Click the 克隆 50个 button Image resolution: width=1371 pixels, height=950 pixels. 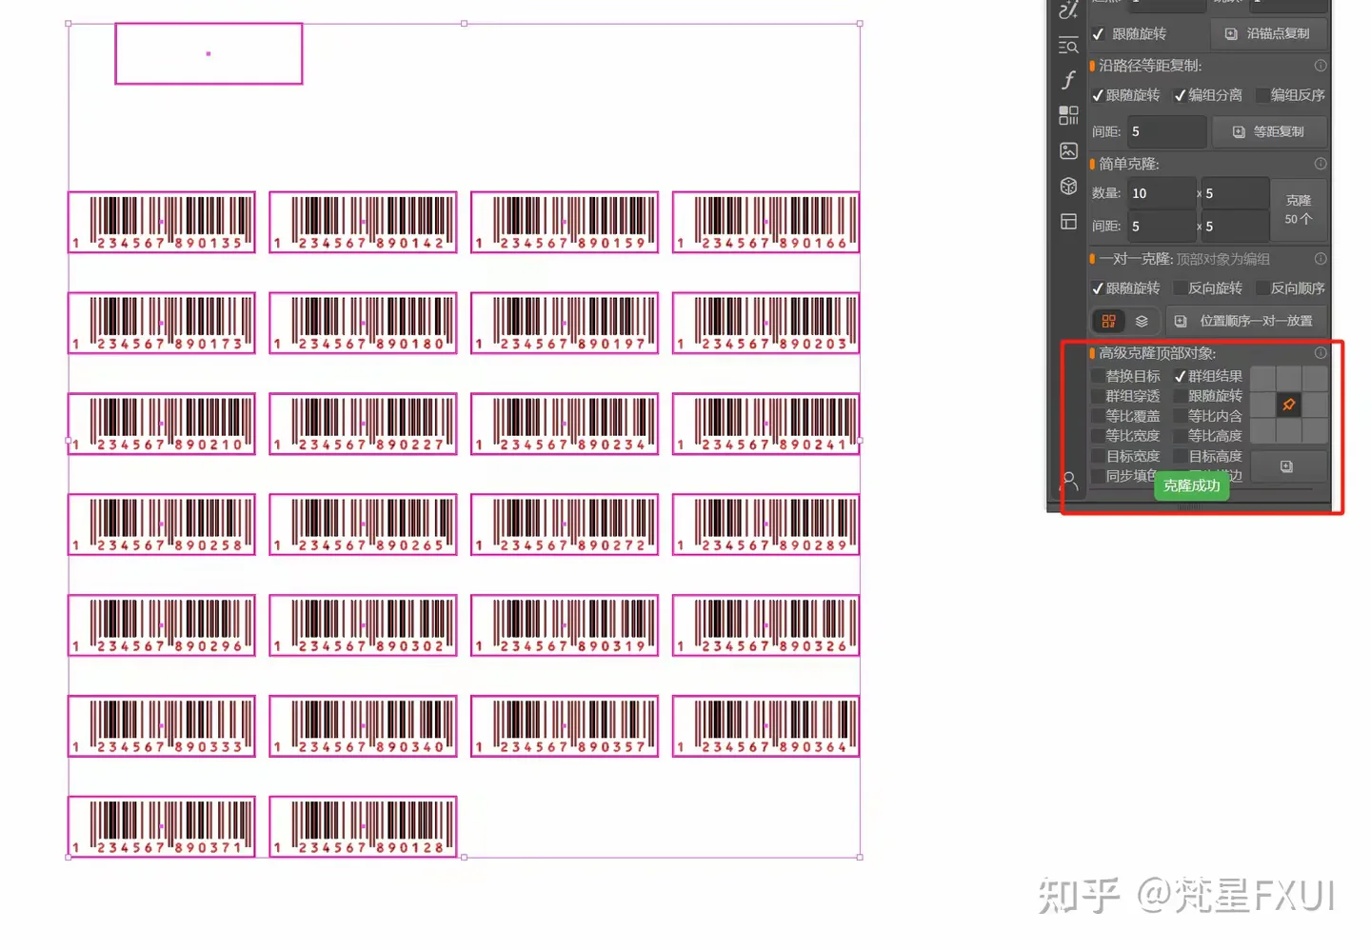1298,209
